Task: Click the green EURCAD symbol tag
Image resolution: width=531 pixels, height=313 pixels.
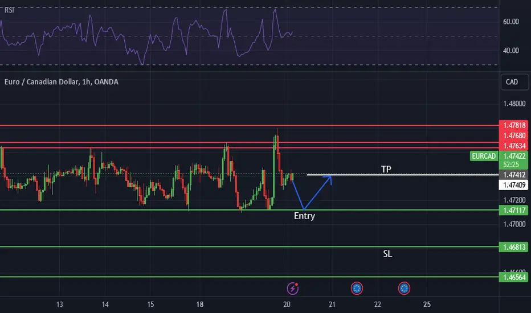Action: 484,156
